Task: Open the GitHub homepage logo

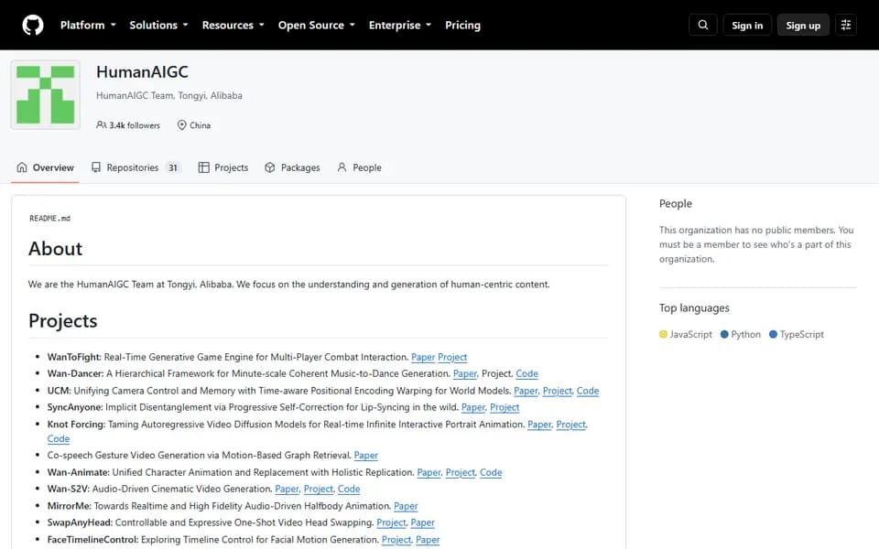Action: click(x=33, y=26)
